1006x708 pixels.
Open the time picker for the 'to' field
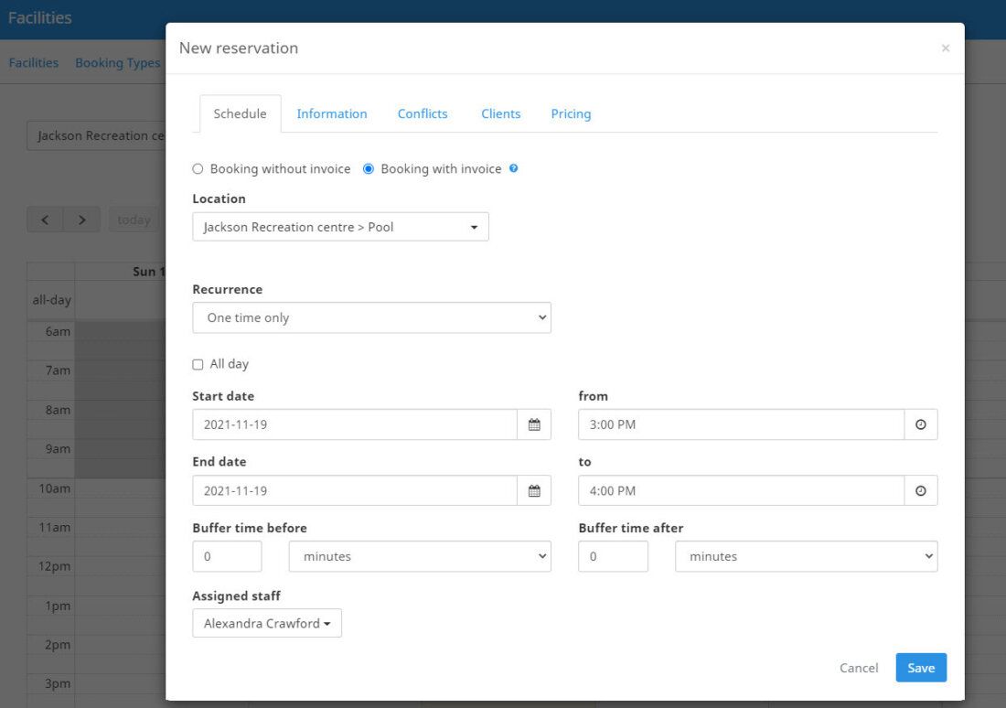click(920, 490)
